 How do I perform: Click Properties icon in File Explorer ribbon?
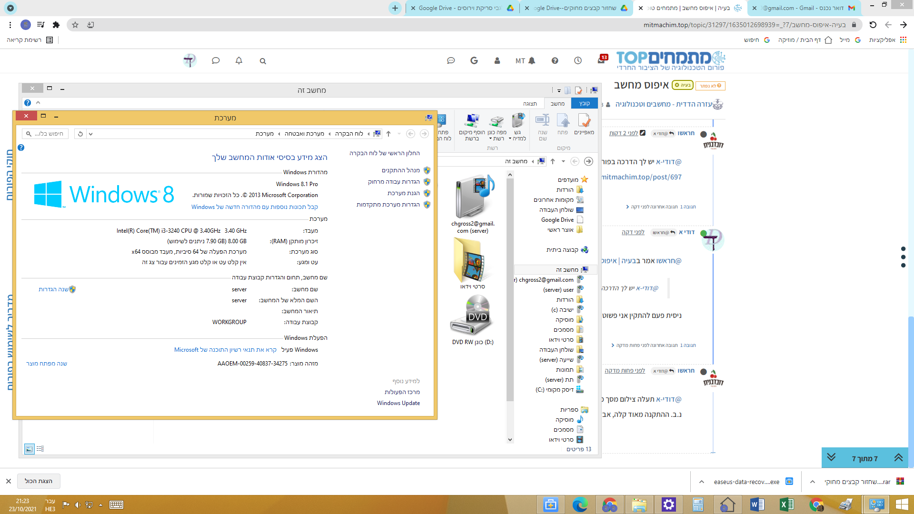584,125
